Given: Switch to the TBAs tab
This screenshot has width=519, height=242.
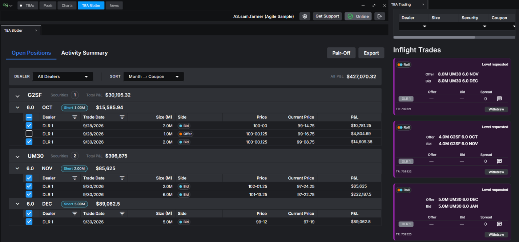Looking at the screenshot, I should coord(27,5).
